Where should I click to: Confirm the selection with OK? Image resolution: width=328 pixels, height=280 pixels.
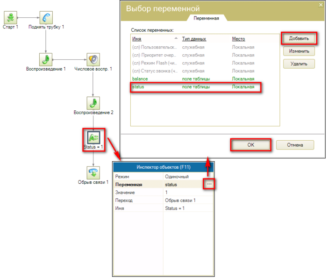click(x=250, y=145)
